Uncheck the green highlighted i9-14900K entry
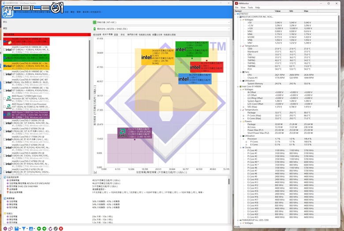The image size is (344, 231). coord(4,58)
